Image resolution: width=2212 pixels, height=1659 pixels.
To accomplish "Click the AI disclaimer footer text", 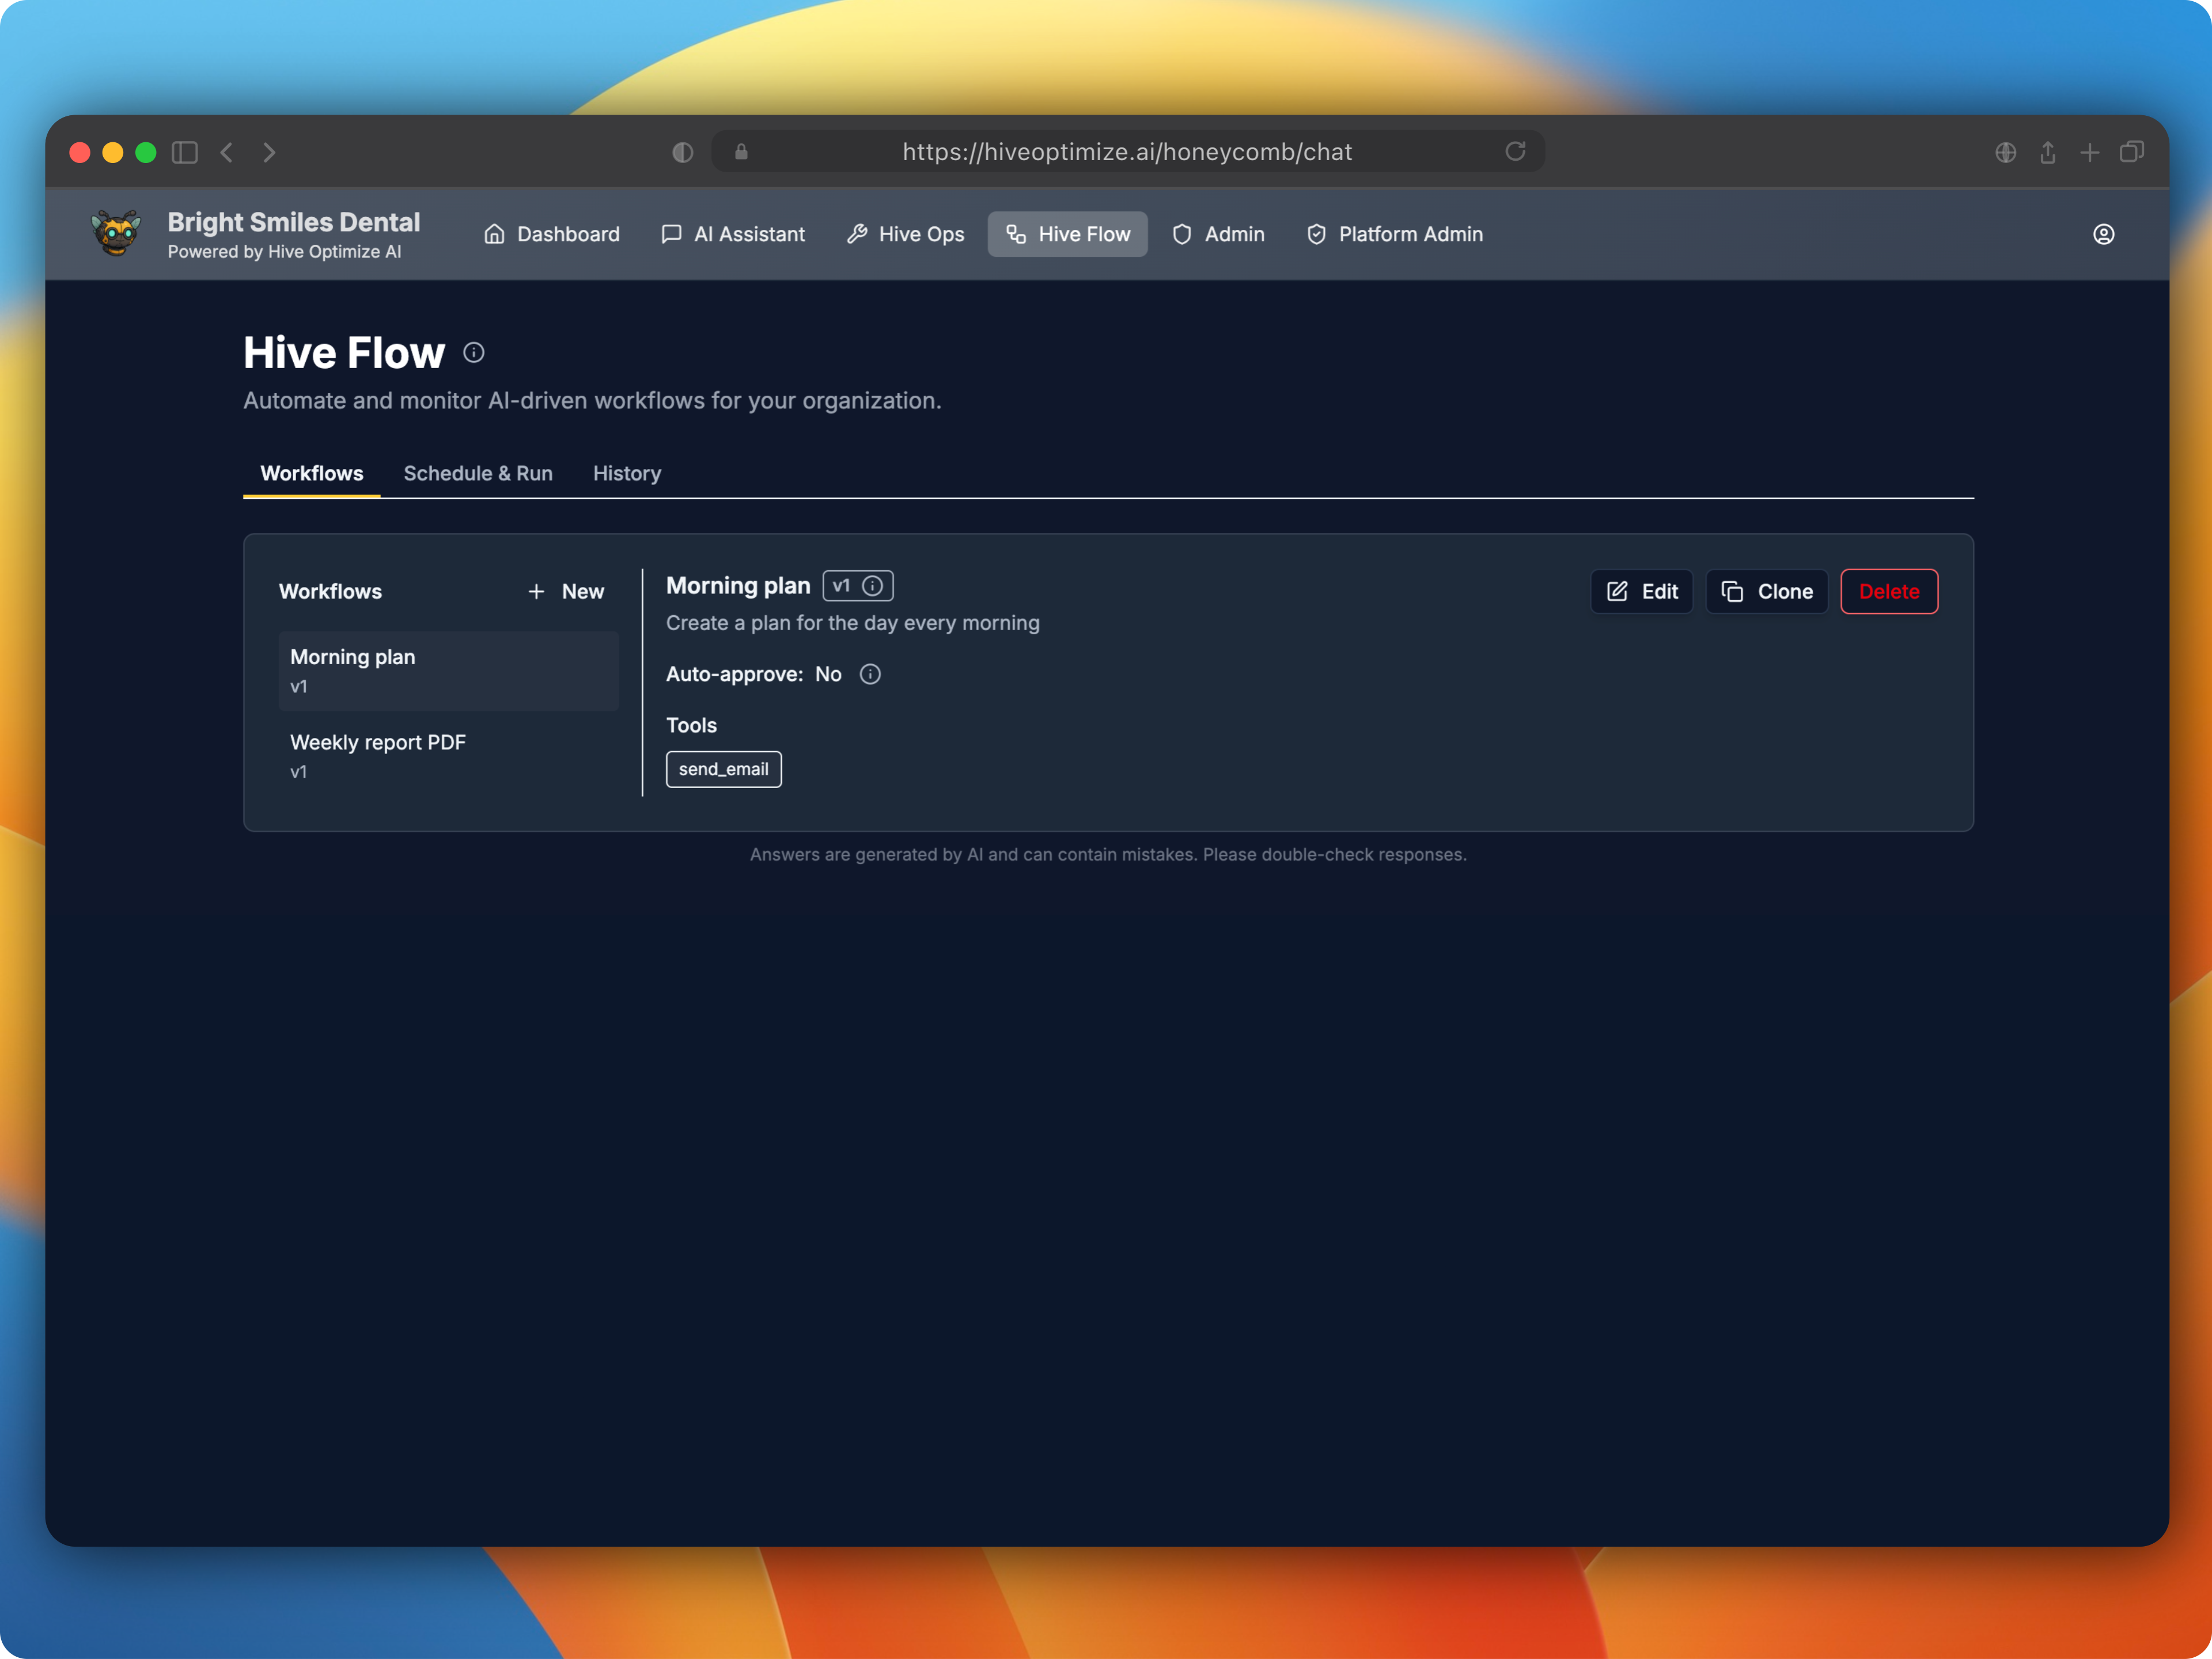I will tap(1108, 854).
